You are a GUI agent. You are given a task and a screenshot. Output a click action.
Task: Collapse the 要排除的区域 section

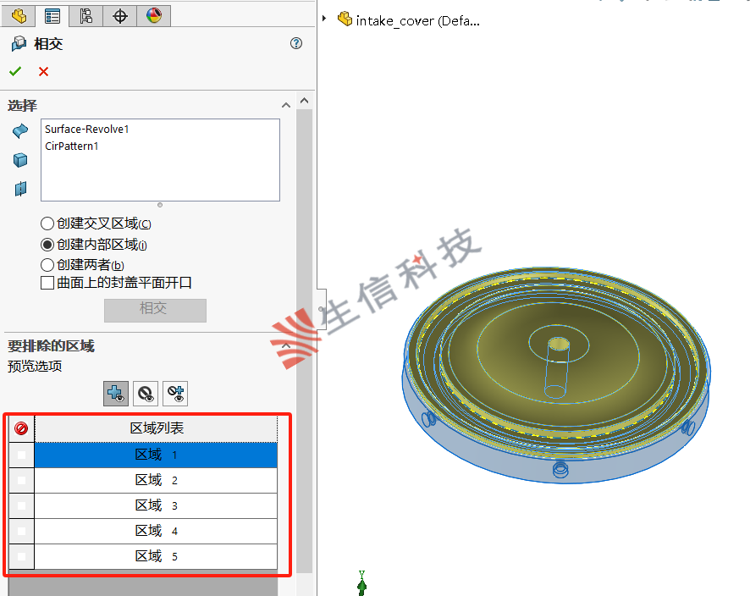tap(286, 345)
